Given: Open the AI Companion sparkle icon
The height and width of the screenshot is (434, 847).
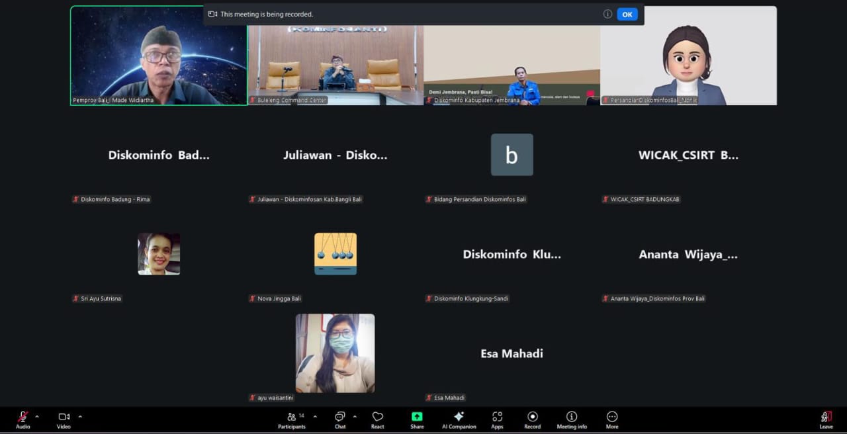Looking at the screenshot, I should click(x=459, y=417).
